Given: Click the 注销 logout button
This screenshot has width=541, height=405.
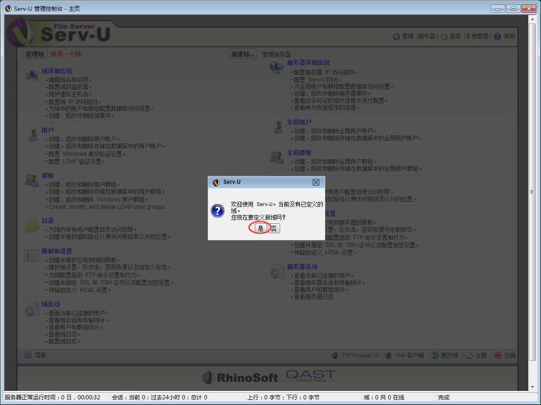Looking at the screenshot, I should [505, 355].
